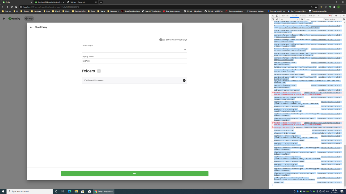This screenshot has width=346, height=194.
Task: Open a new browser tab
Action: (101, 2)
